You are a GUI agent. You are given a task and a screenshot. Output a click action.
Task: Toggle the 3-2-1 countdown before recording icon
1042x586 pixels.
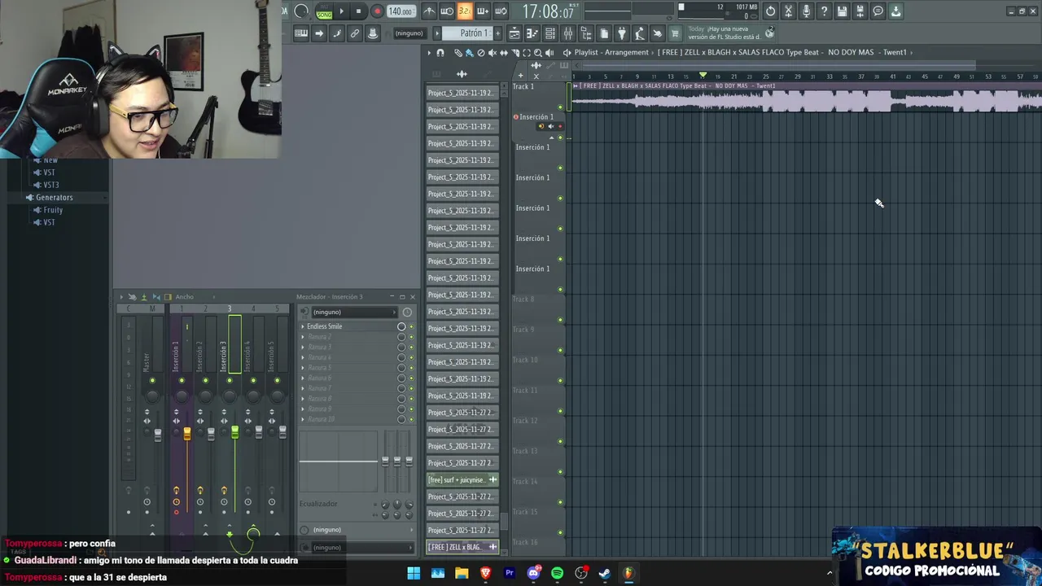pos(464,11)
